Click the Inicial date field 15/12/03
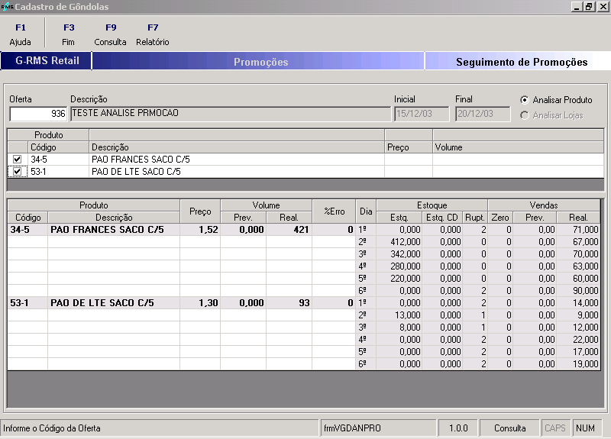 click(x=422, y=114)
